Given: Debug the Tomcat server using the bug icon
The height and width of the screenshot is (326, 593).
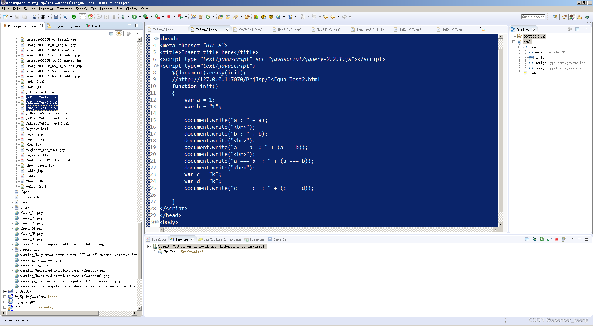Looking at the screenshot, I should pos(534,240).
